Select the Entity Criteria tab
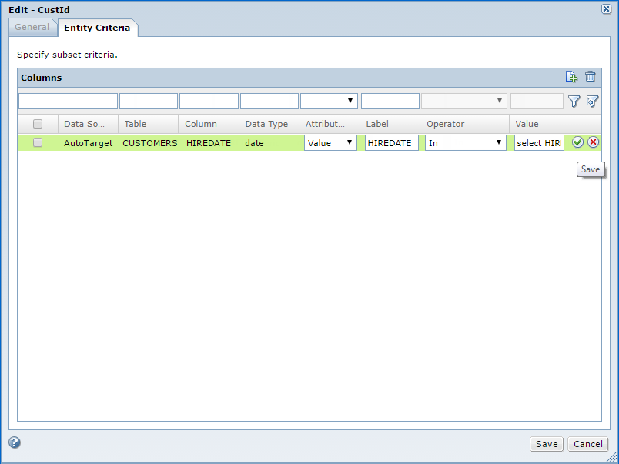Viewport: 619px width, 464px height. click(97, 28)
